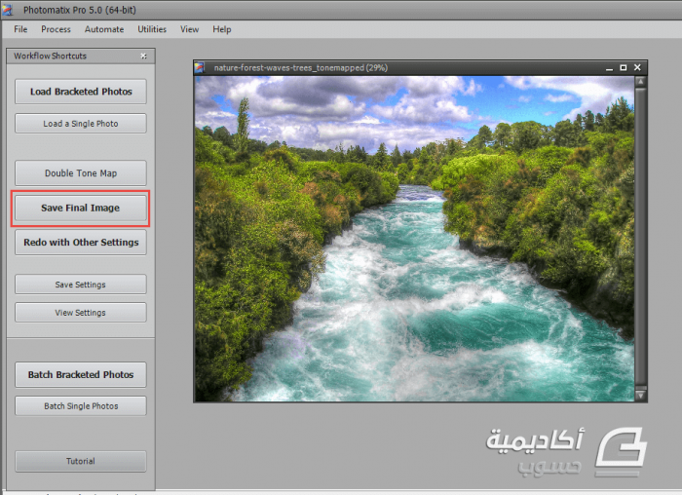Viewport: 682px width, 495px height.
Task: Click the image window vertical scrollbar track
Action: (640, 239)
